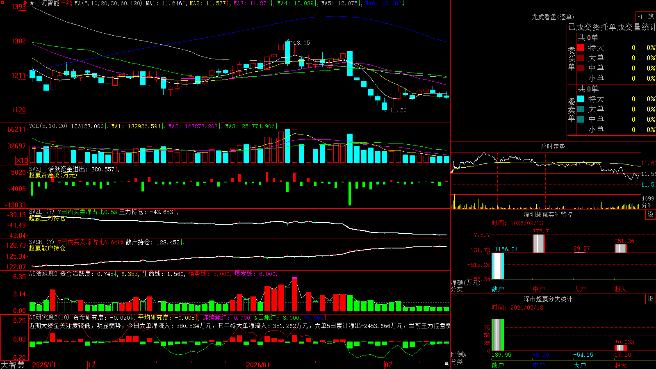Click 散户 label in 深圳超赢实时监控 chart
Viewport: 656px width, 369px height.
pos(498,289)
